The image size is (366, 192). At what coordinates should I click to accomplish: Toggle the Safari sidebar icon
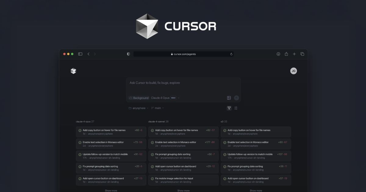[80, 54]
